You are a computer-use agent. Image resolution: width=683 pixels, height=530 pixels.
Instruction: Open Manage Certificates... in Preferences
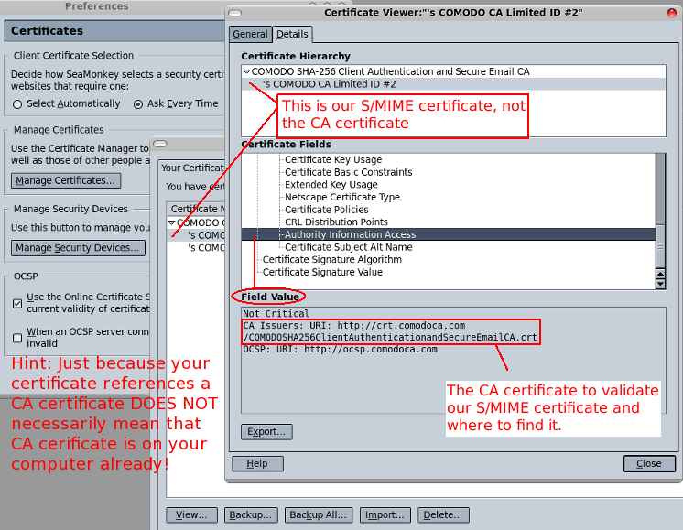coord(66,180)
